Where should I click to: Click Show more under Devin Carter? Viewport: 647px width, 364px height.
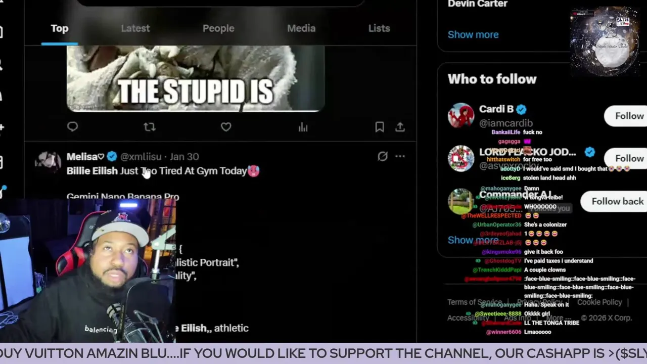[473, 34]
